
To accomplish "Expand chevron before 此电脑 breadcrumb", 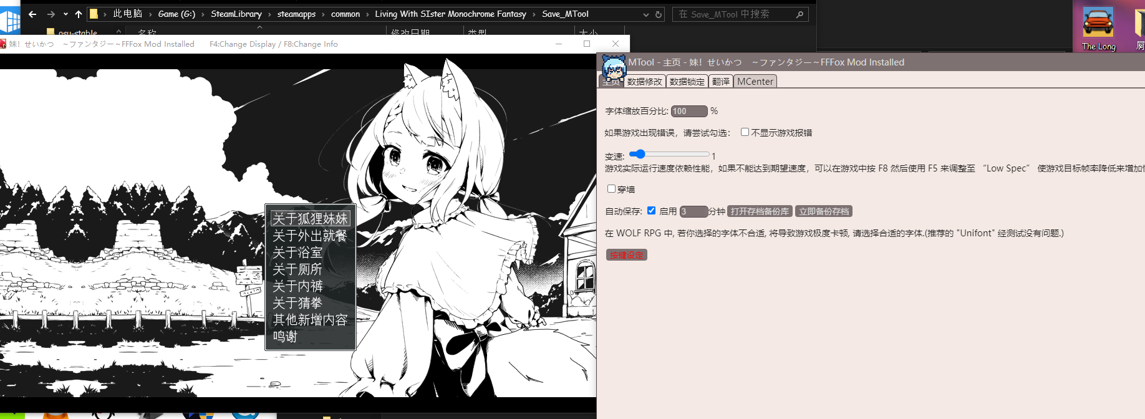I will 105,14.
